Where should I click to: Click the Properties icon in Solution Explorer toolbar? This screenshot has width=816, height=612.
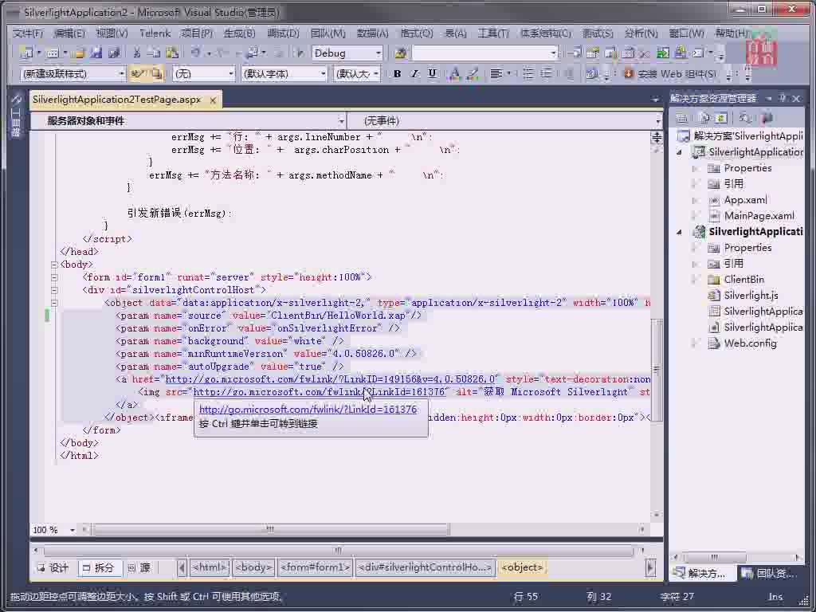(682, 118)
